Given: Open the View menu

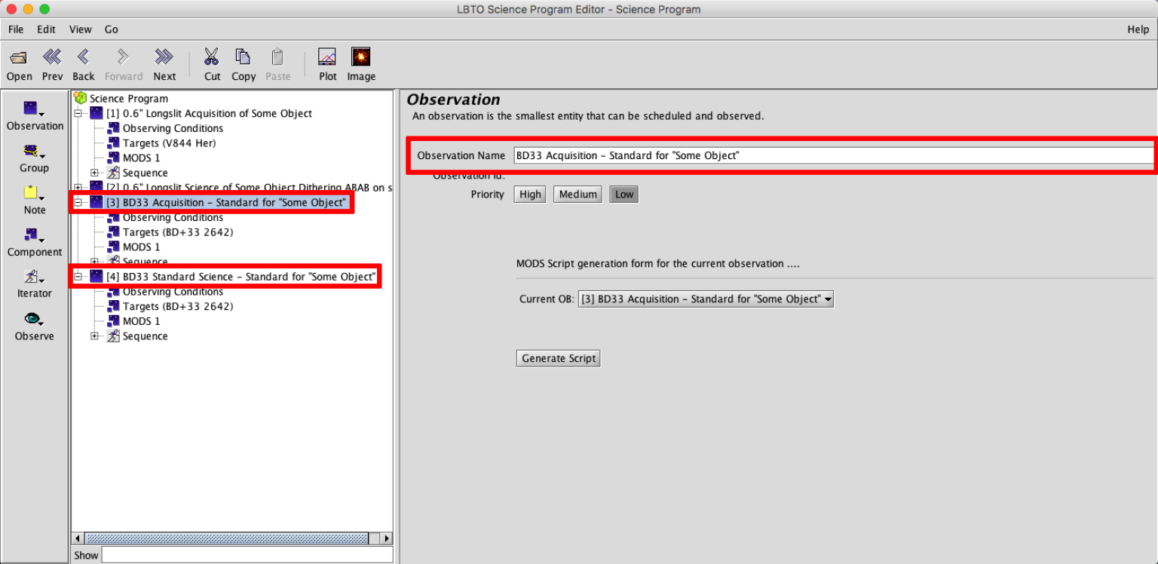Looking at the screenshot, I should point(80,29).
